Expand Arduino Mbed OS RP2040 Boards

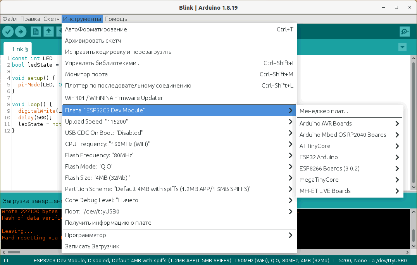(x=350, y=135)
